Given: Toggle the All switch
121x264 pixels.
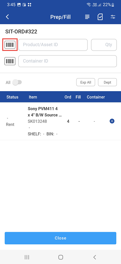Looking at the screenshot, I should (17, 83).
